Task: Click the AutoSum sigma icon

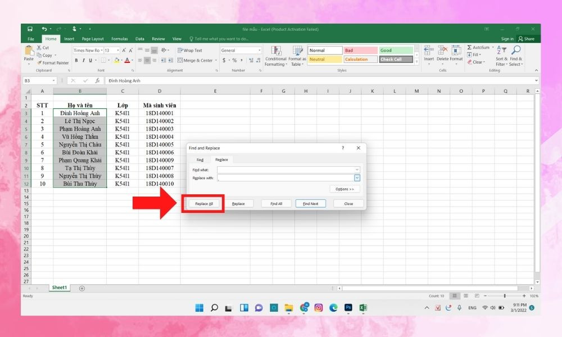Action: (469, 48)
